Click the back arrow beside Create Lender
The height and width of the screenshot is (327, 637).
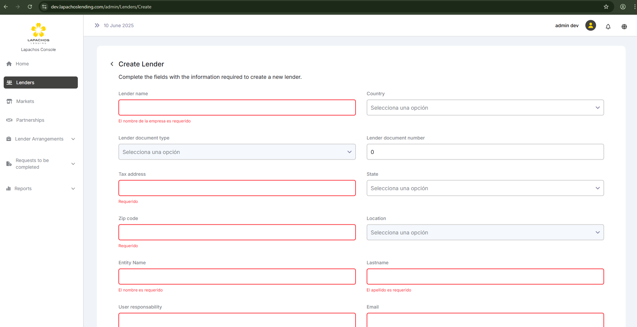pos(112,64)
